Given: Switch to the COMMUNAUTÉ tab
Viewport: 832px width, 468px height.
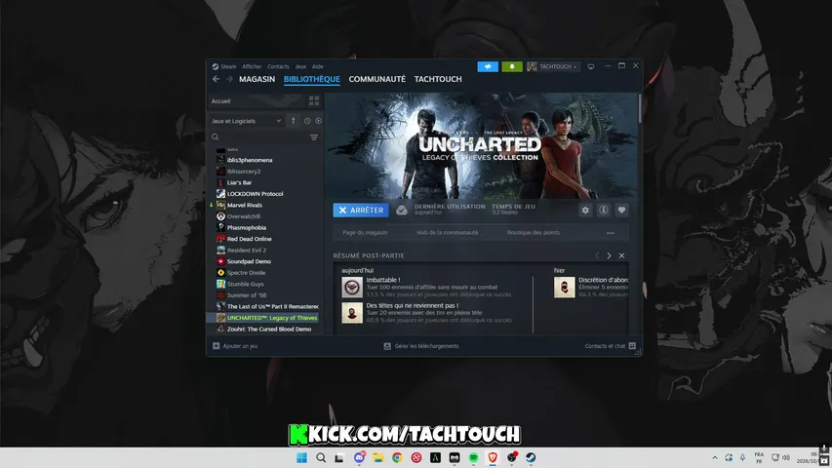Looking at the screenshot, I should coord(376,79).
